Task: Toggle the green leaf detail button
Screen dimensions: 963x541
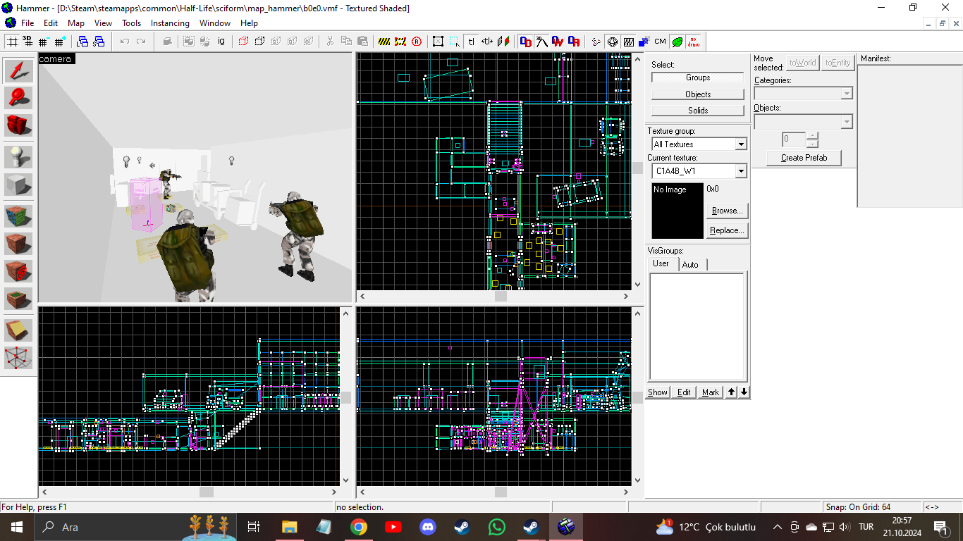Action: click(x=677, y=42)
